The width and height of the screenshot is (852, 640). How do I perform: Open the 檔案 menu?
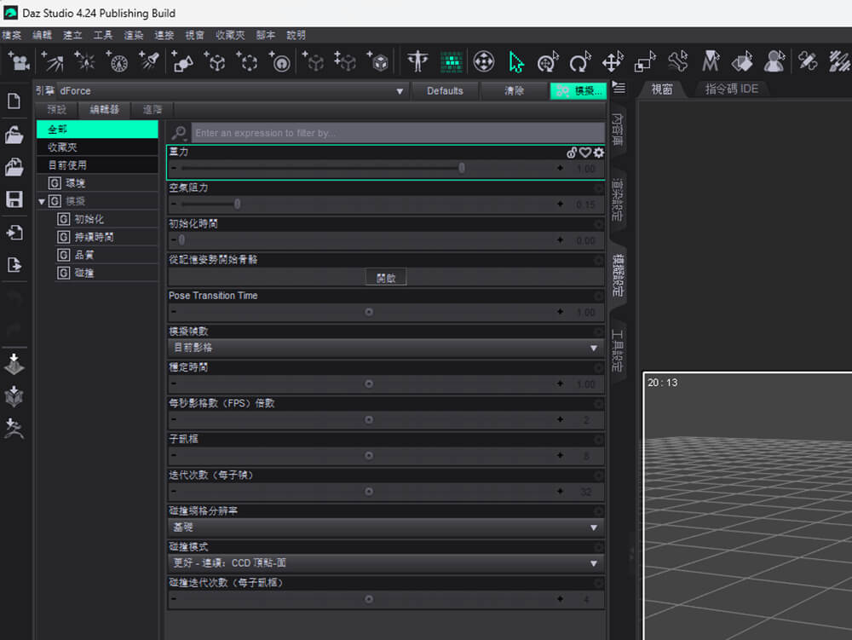[x=11, y=35]
